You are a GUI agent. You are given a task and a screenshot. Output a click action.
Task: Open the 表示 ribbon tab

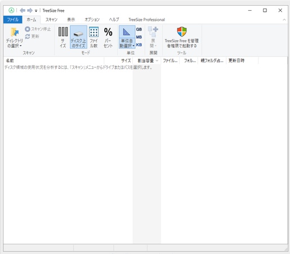pos(71,20)
